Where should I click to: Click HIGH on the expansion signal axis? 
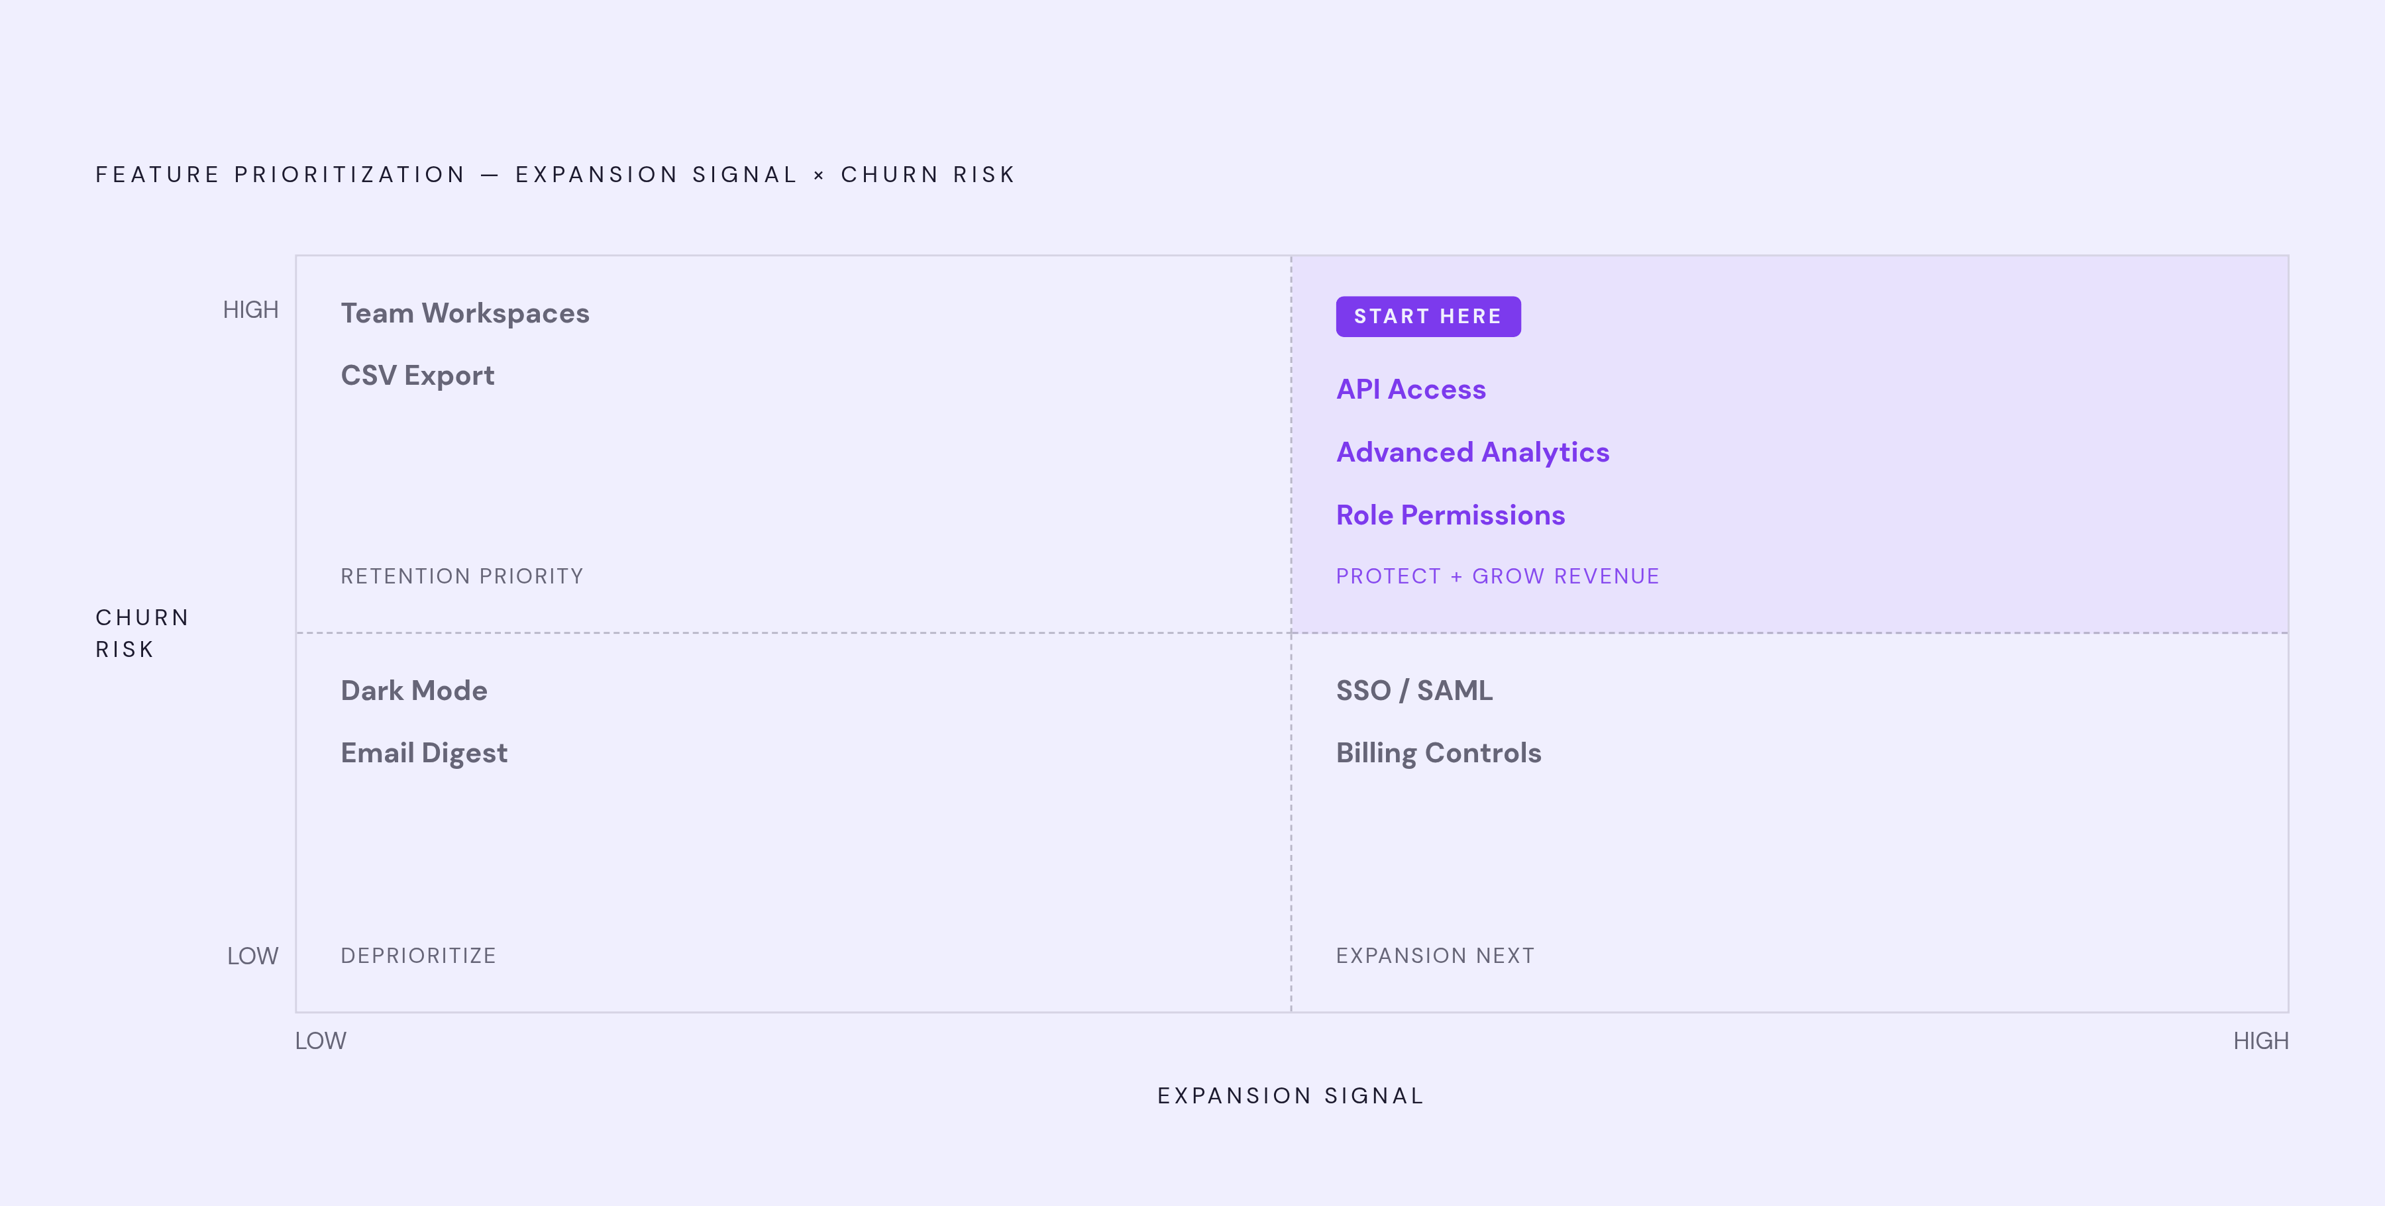coord(2260,1041)
